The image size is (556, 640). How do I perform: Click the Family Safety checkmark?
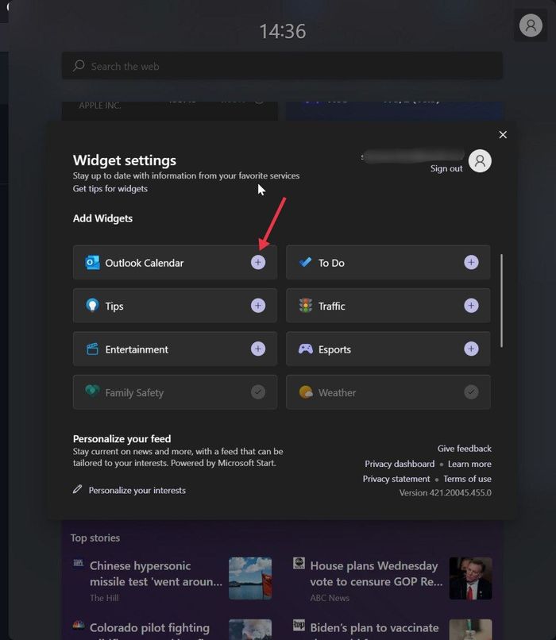pyautogui.click(x=258, y=392)
